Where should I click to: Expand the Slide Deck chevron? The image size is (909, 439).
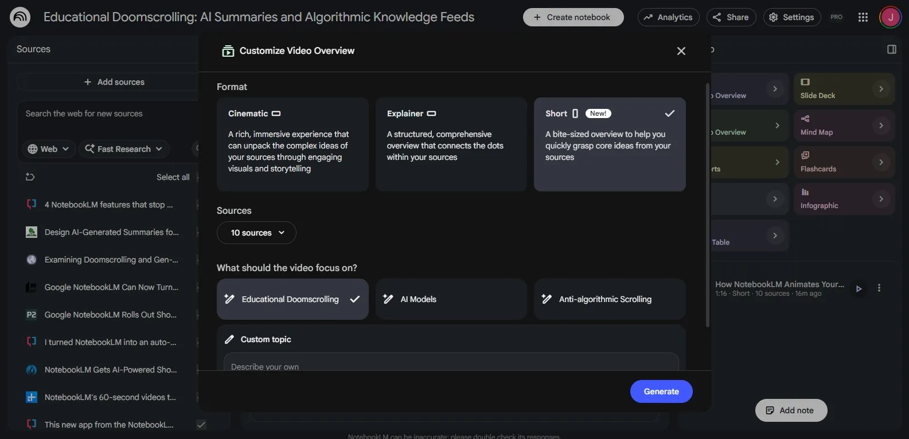pos(881,89)
